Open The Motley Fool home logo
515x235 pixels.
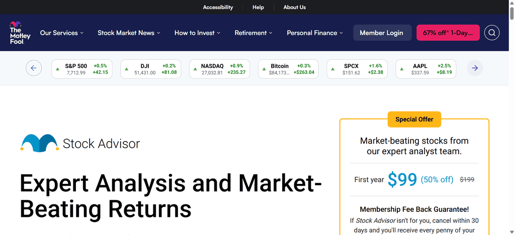tap(20, 33)
